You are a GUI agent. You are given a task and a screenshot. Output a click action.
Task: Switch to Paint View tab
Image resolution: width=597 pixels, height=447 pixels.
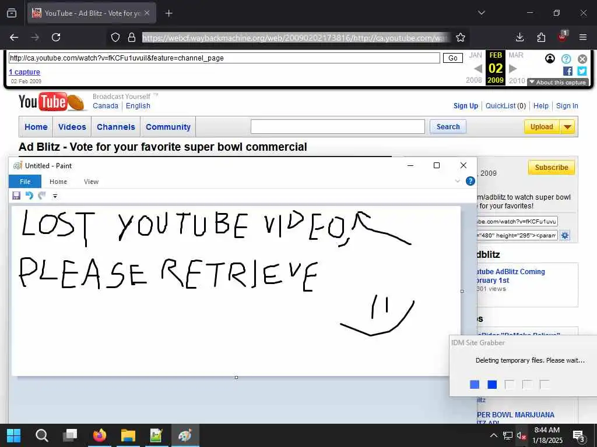(92, 182)
